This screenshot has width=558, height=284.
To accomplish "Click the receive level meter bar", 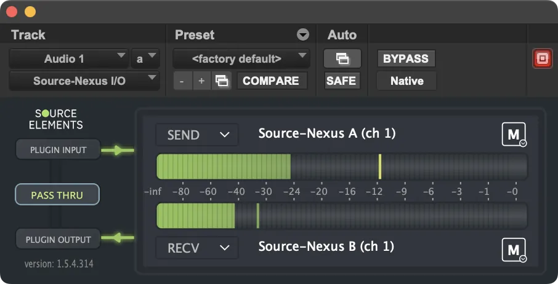I will coord(342,216).
